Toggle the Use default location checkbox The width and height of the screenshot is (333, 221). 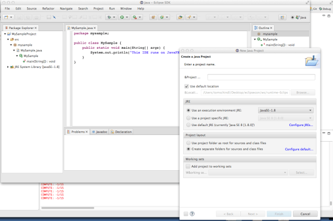point(187,86)
